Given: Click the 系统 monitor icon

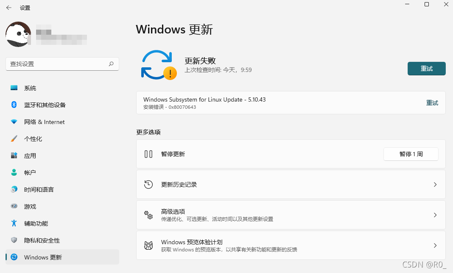Looking at the screenshot, I should (x=14, y=88).
